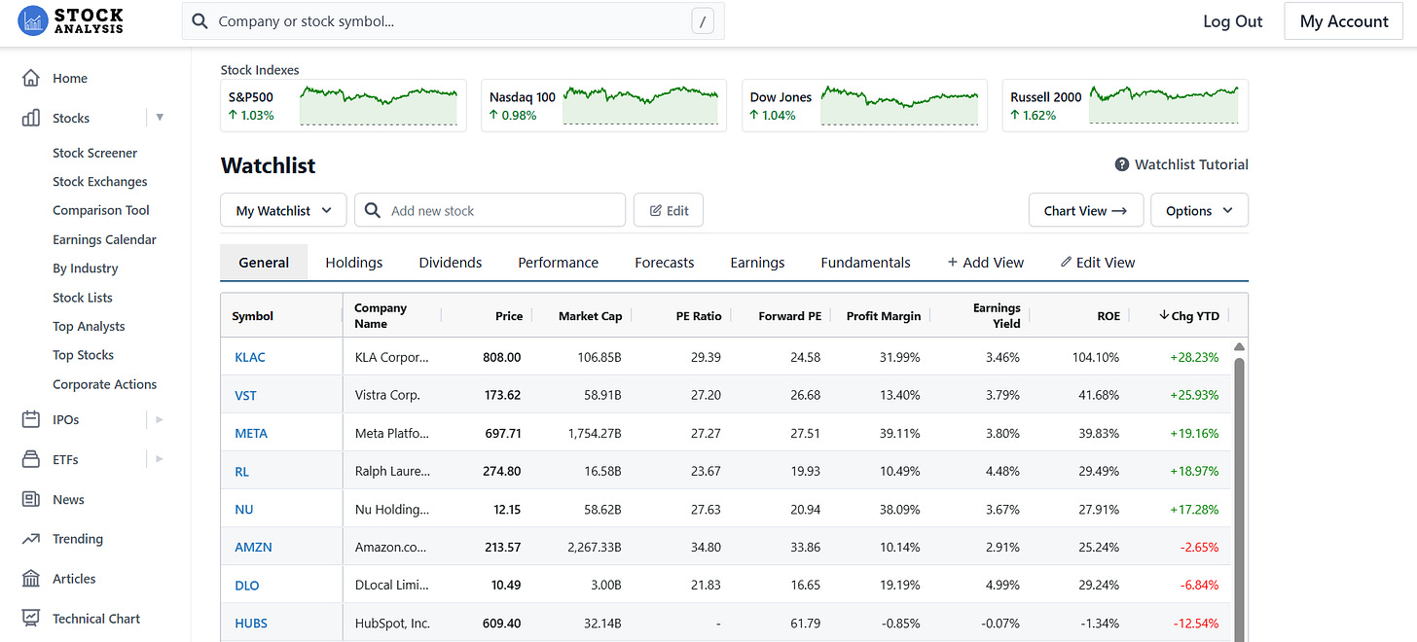Click the Add new stock input field
The image size is (1417, 642).
point(490,210)
